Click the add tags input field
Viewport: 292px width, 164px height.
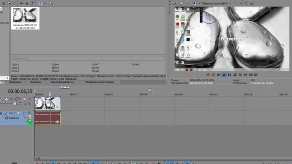[x=88, y=58]
